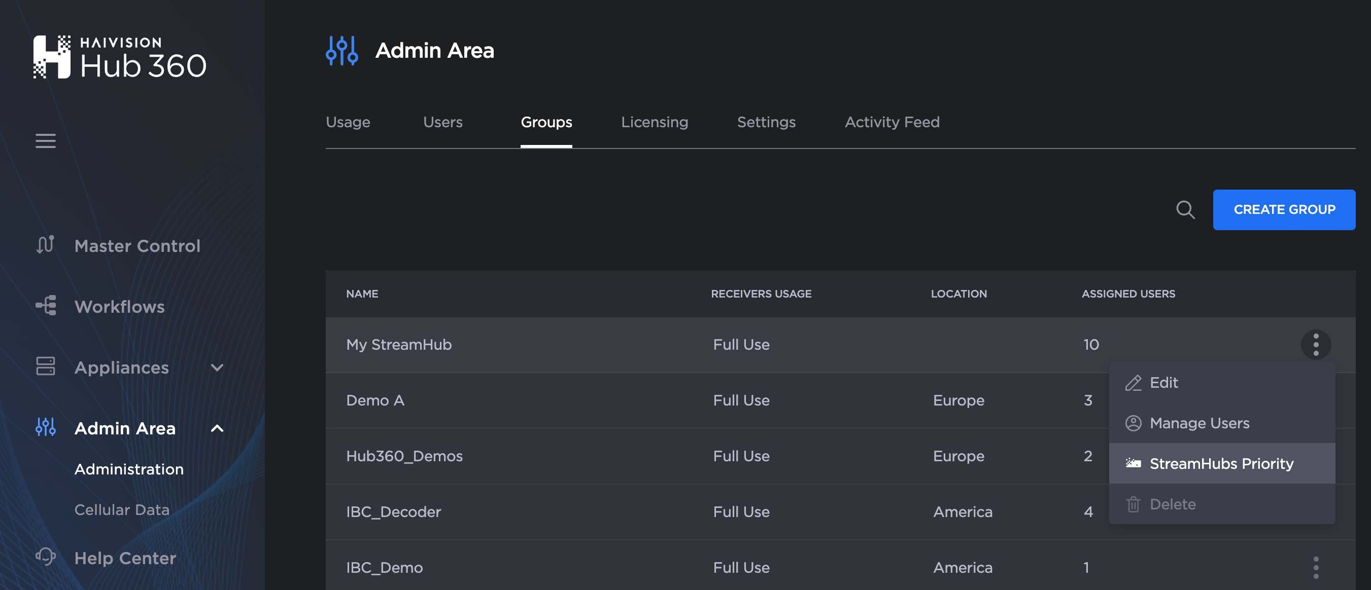Open the Activity Feed tab
The height and width of the screenshot is (590, 1371).
[x=892, y=122]
